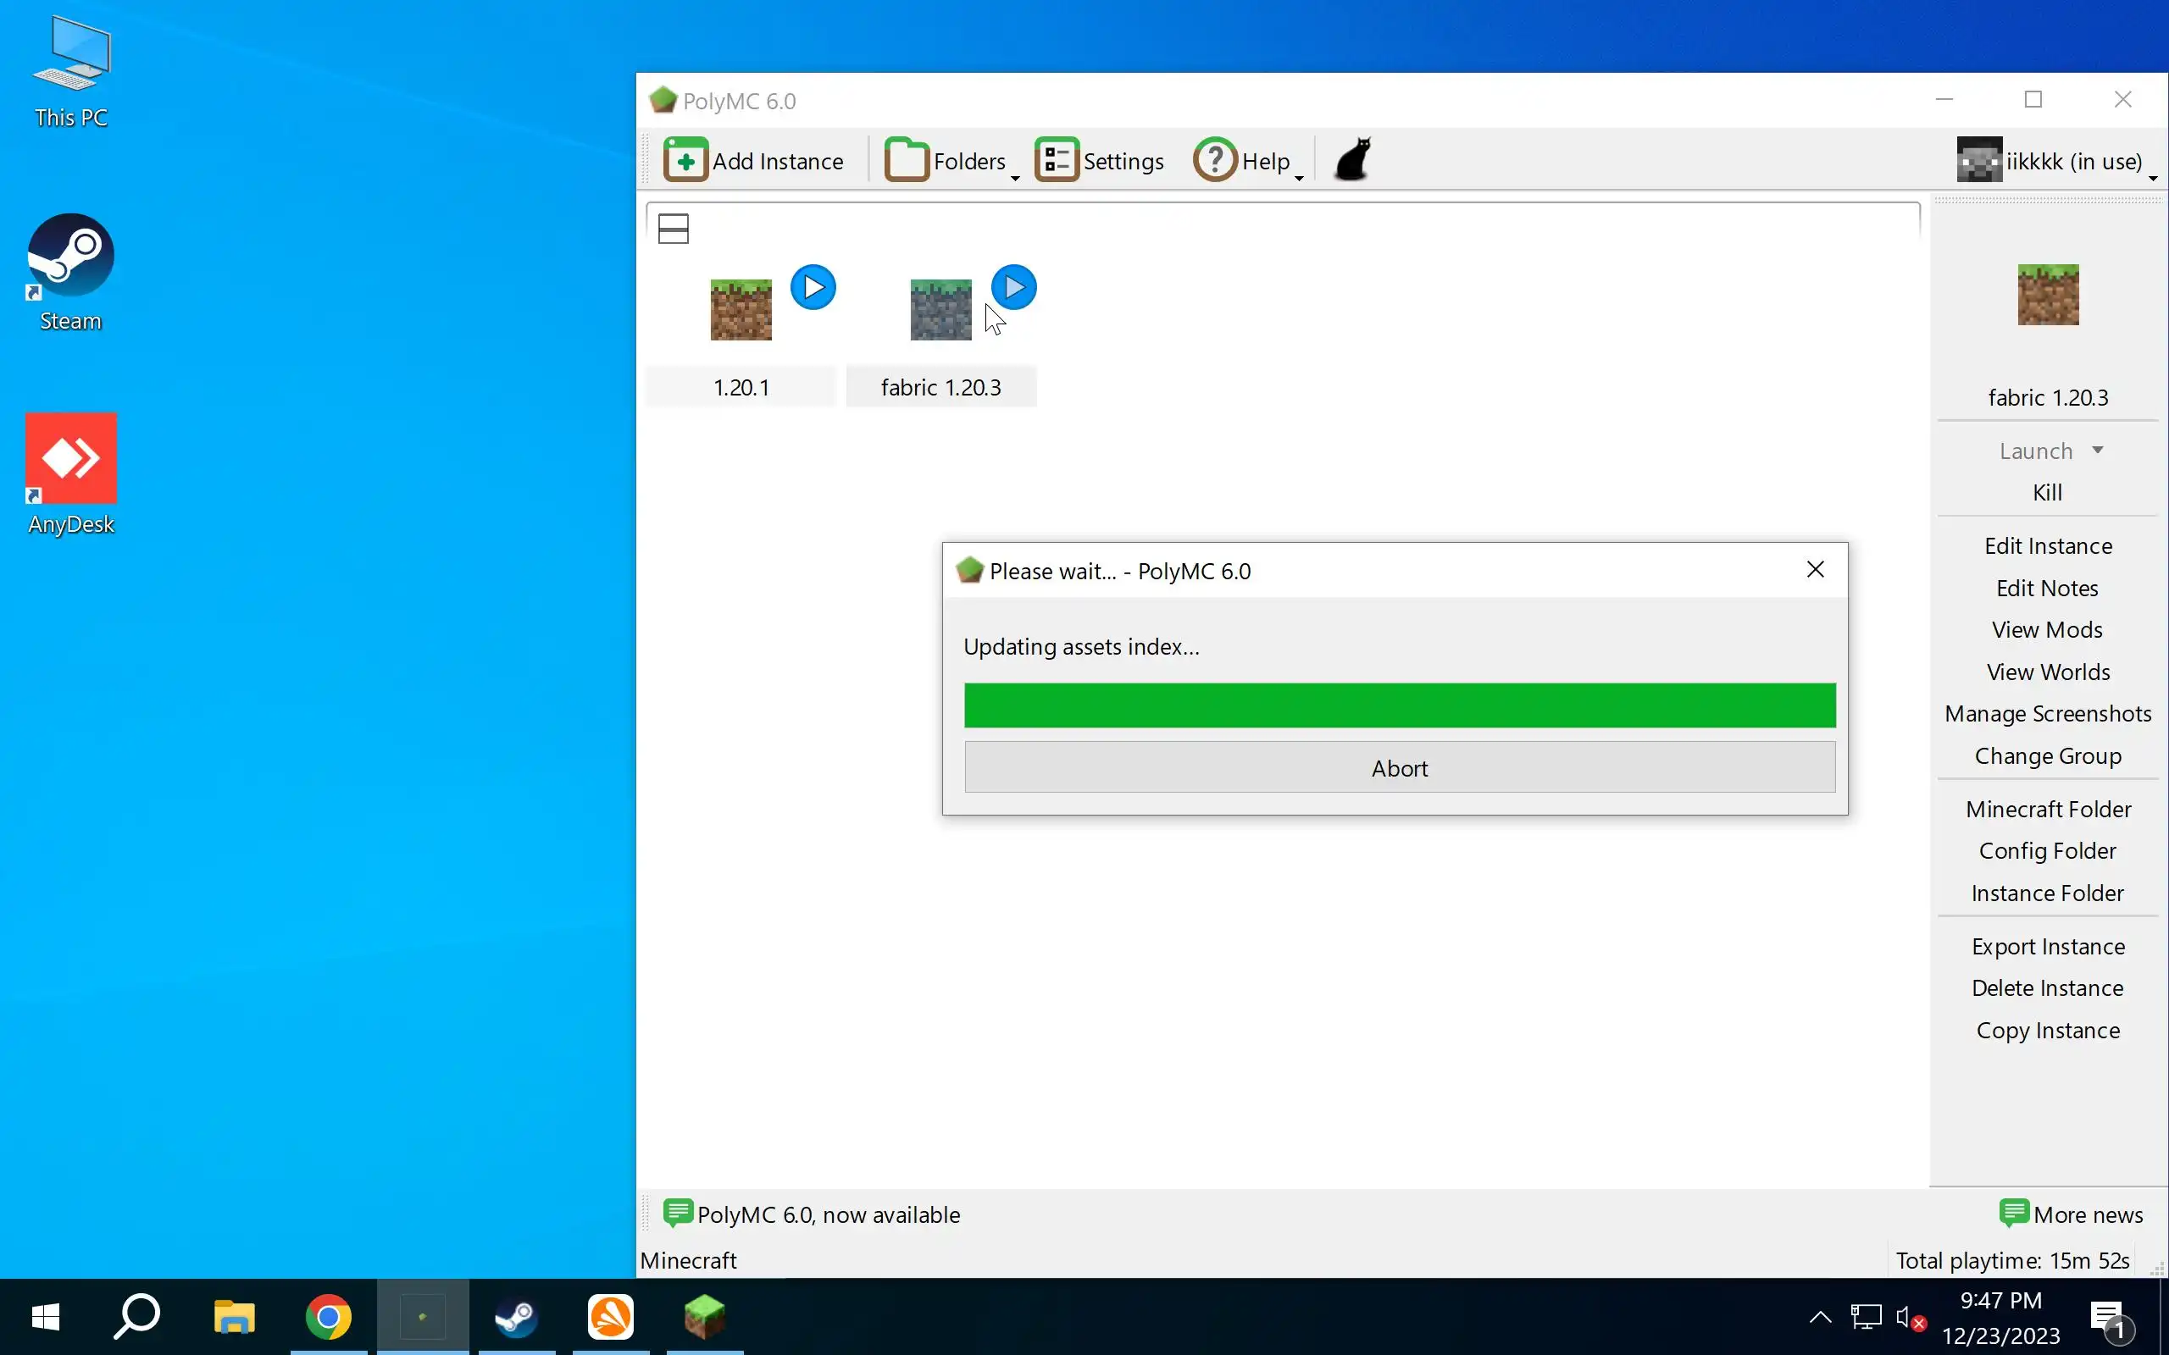Expand the Launch options arrow
The image size is (2169, 1355).
(2097, 450)
